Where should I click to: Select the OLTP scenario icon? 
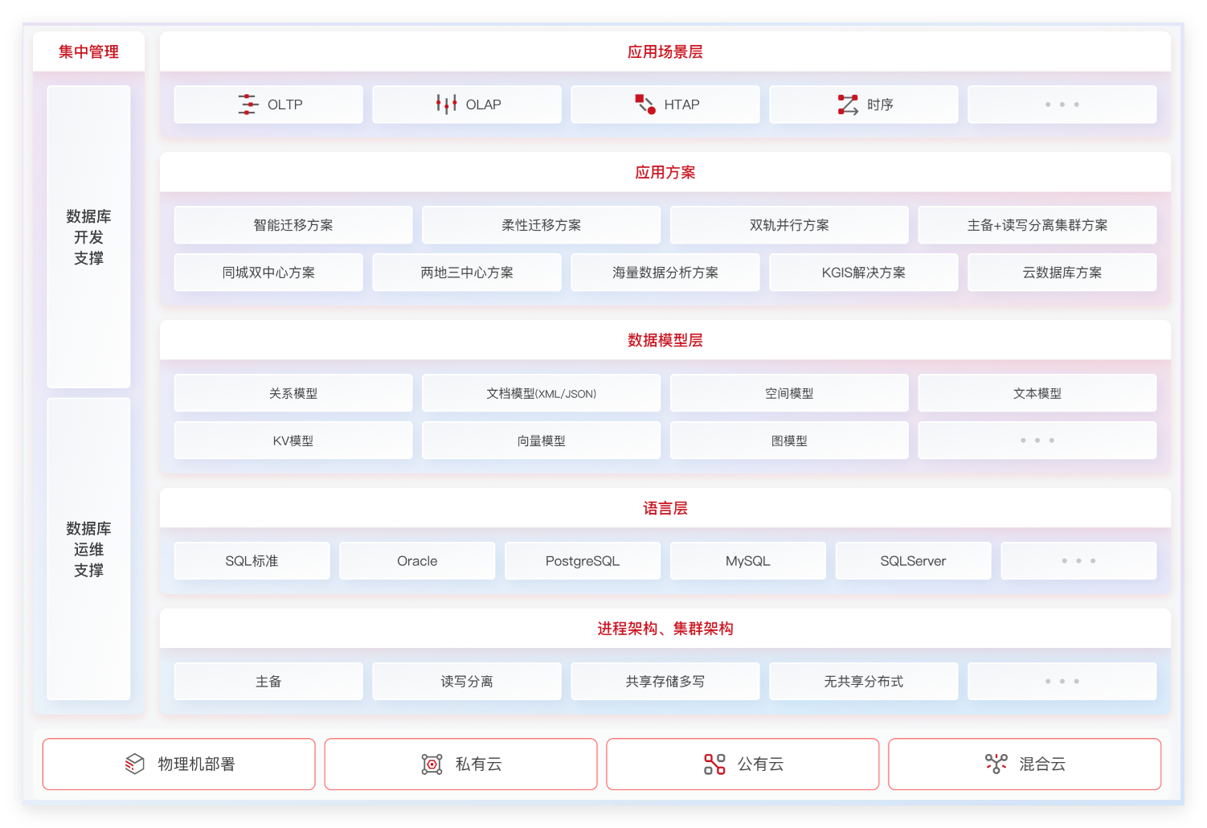tap(247, 104)
